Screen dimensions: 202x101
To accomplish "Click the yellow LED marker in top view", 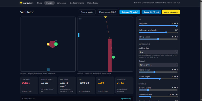I will point(48,44).
